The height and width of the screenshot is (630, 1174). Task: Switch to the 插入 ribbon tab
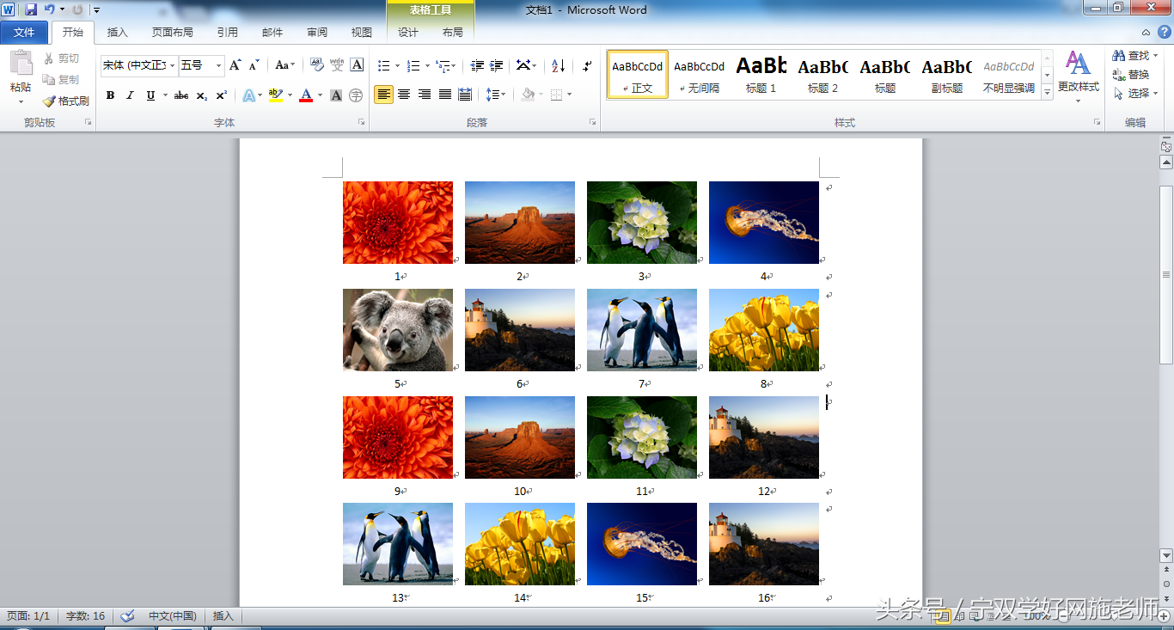pyautogui.click(x=117, y=33)
